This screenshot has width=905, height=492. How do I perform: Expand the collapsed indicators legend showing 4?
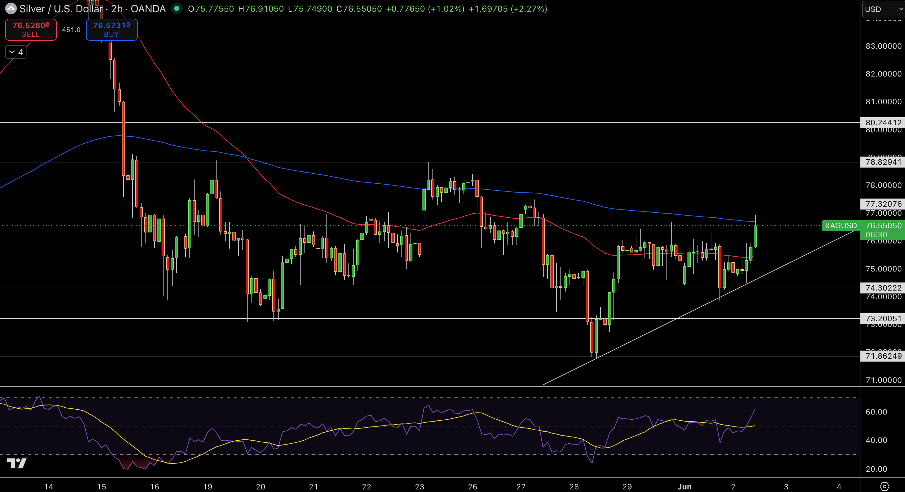point(16,52)
